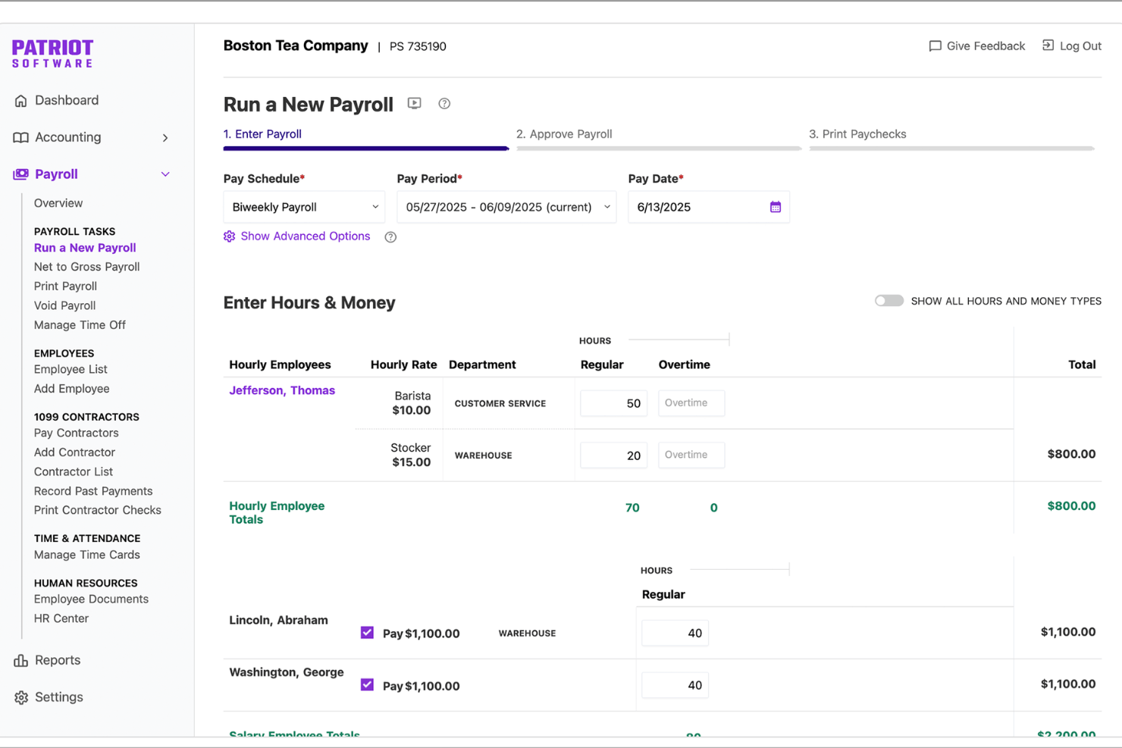Open Net to Gross Payroll
Viewport: 1122px width, 748px height.
[87, 267]
